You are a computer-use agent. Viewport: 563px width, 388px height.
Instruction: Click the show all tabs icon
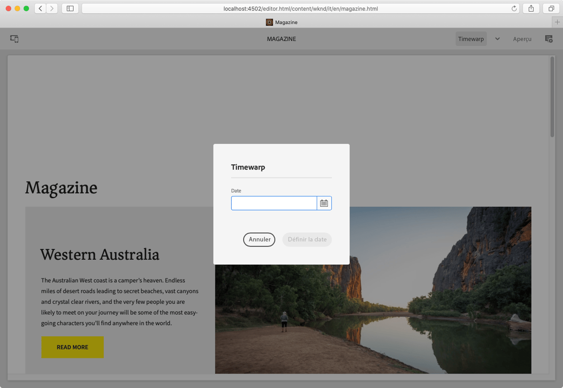click(x=552, y=8)
